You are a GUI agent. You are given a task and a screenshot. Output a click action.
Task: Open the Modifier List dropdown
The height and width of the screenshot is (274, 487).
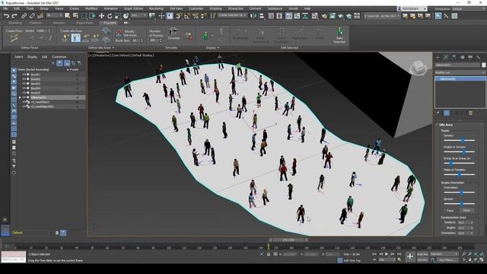coord(460,72)
